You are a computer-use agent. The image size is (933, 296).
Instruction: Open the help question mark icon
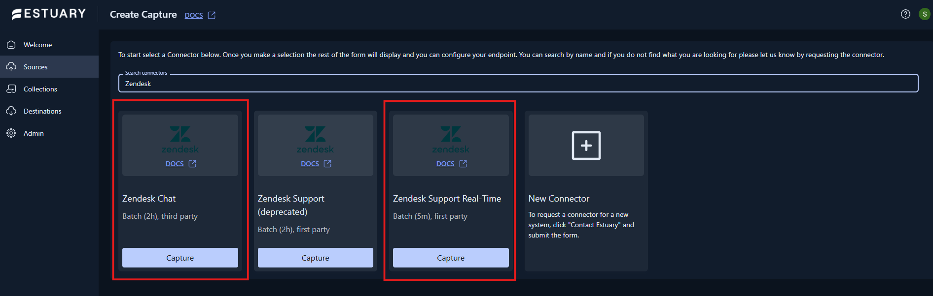point(905,14)
